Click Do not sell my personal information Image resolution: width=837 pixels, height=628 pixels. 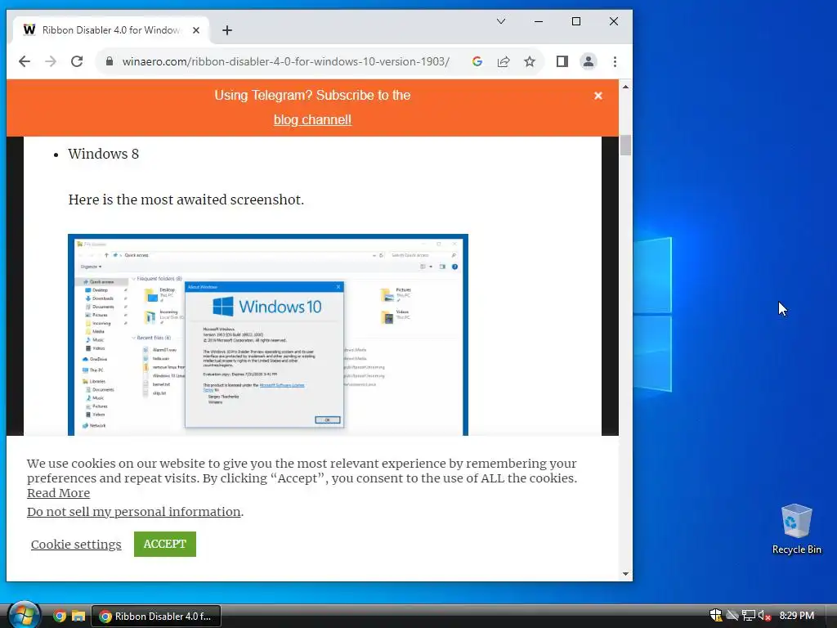coord(134,512)
